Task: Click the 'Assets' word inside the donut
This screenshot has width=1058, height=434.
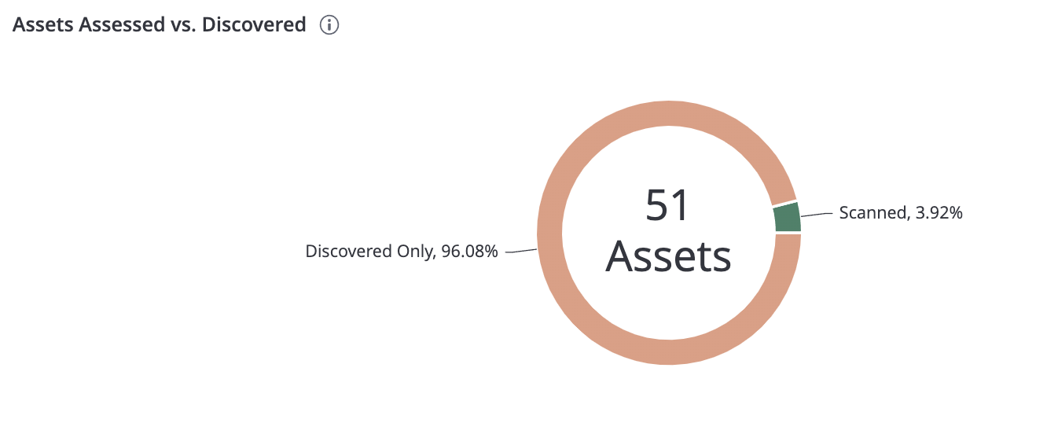Action: tap(668, 256)
